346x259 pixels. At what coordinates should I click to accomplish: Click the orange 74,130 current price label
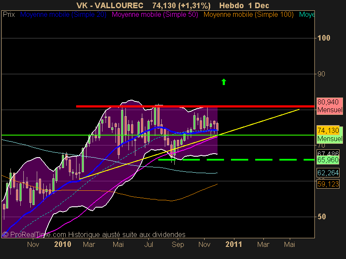[x=328, y=130]
